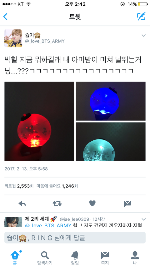Viewport: 150px width, 267px height.
Task: Open the 쪽지 messages tab
Action: tap(105, 258)
